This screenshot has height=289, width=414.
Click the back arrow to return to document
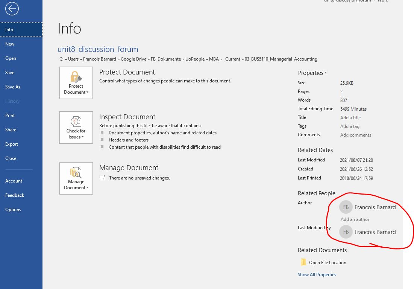[12, 9]
